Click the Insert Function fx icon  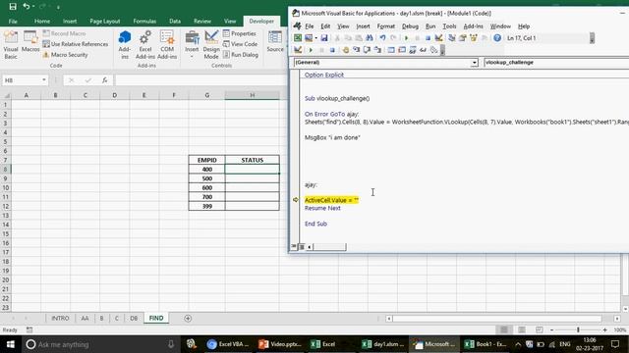pos(105,80)
